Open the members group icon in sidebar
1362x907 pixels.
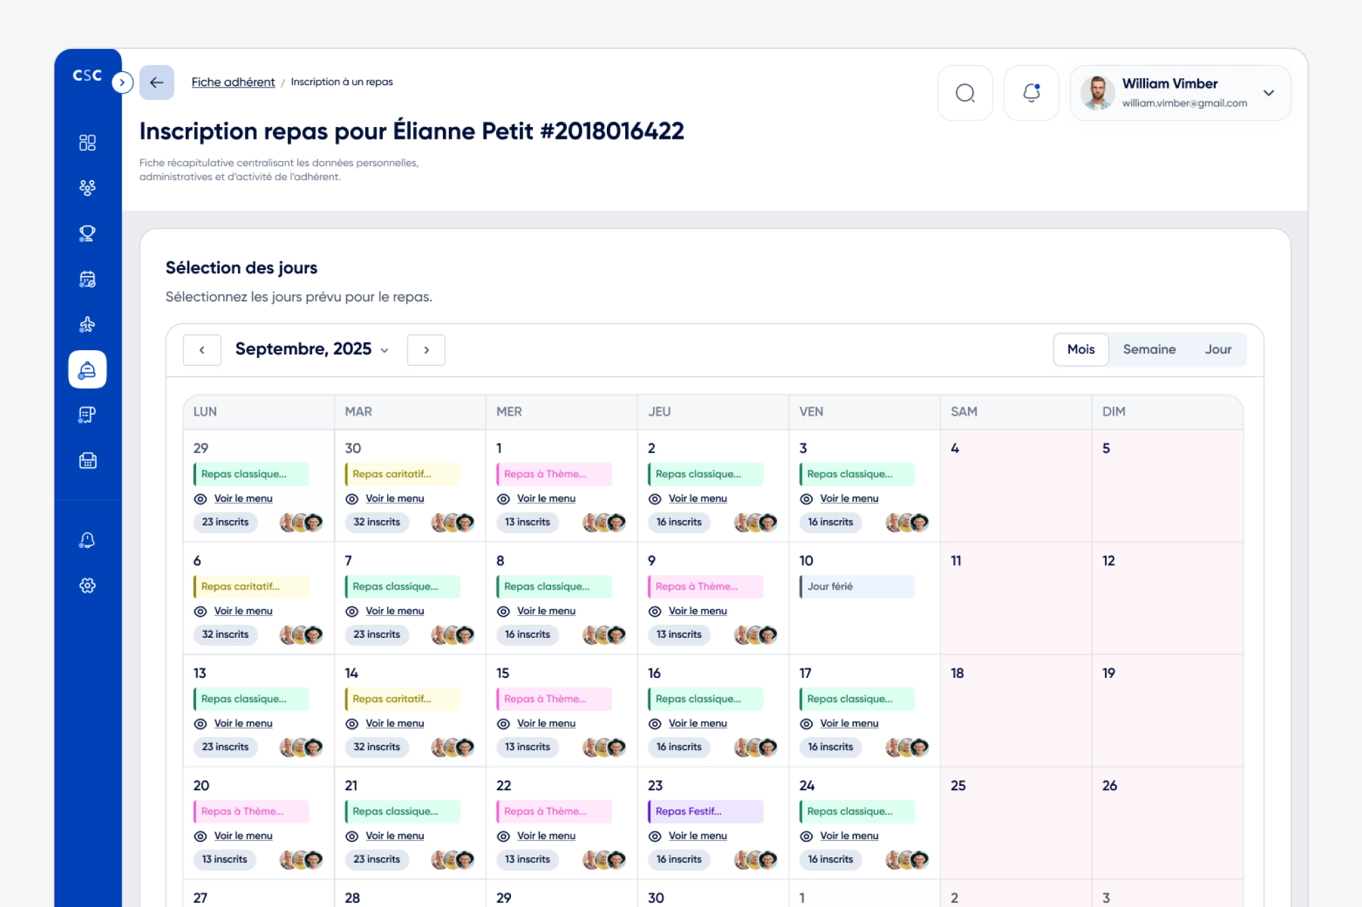coord(87,188)
